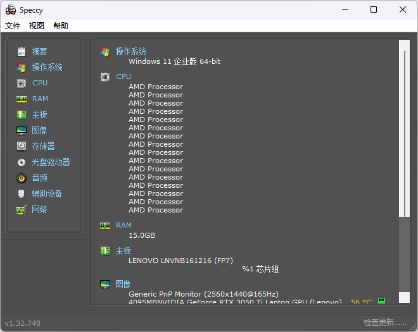Image resolution: width=418 pixels, height=332 pixels.
Task: Click the Summary clipboard icon in sidebar
Action: coord(22,51)
